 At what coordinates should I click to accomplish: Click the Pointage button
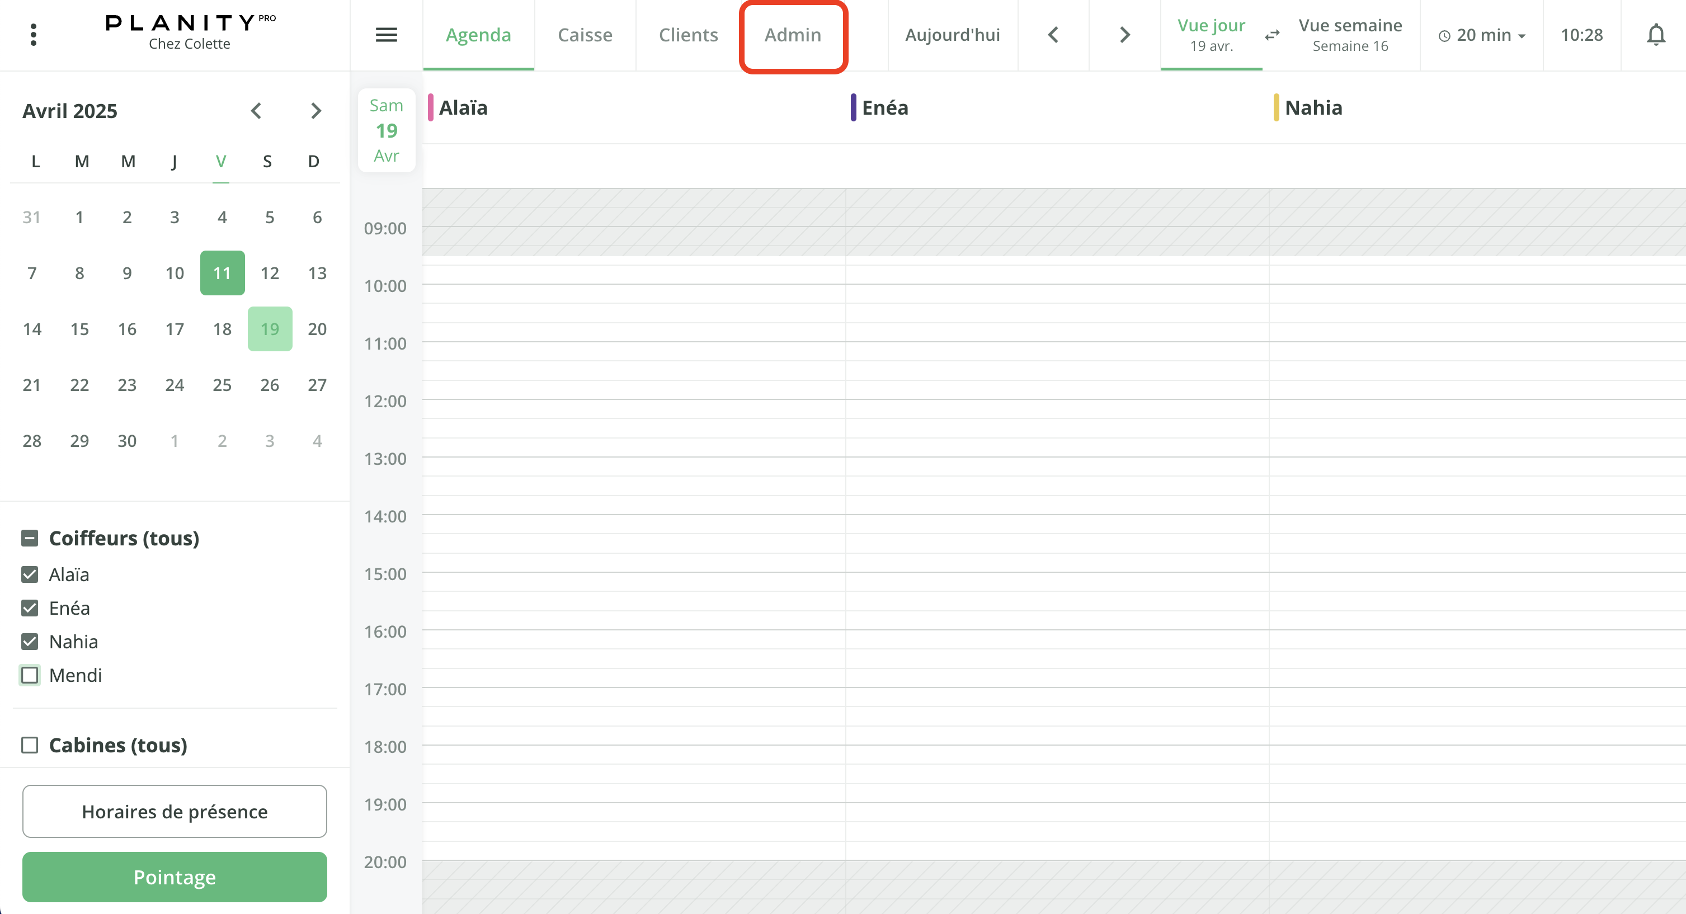174,877
